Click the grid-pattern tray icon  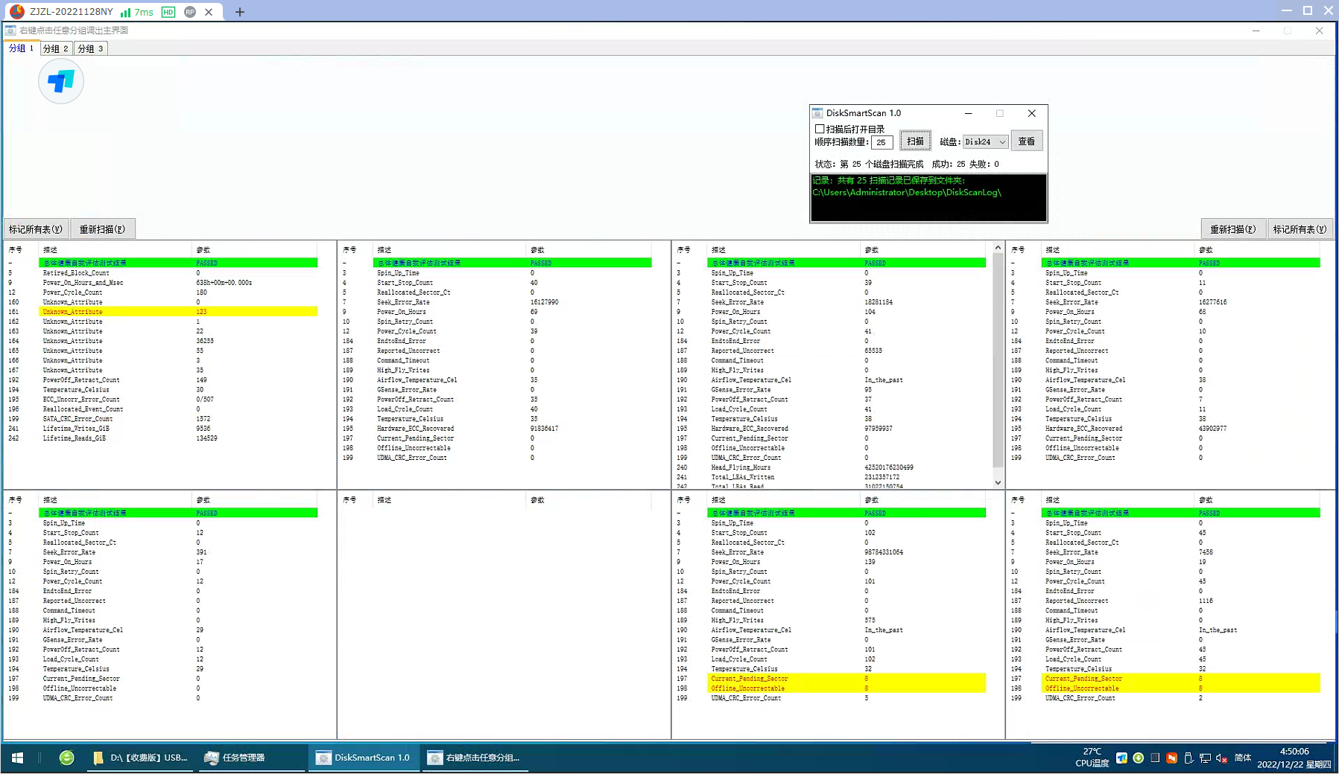1155,758
